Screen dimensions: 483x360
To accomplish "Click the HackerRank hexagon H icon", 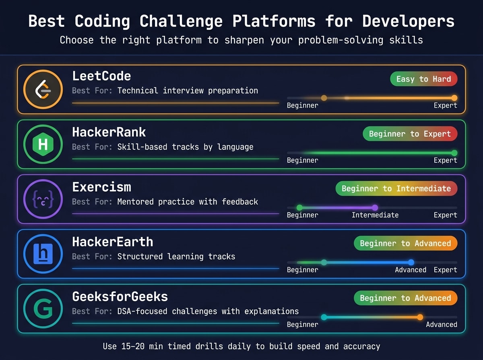I will pyautogui.click(x=43, y=144).
